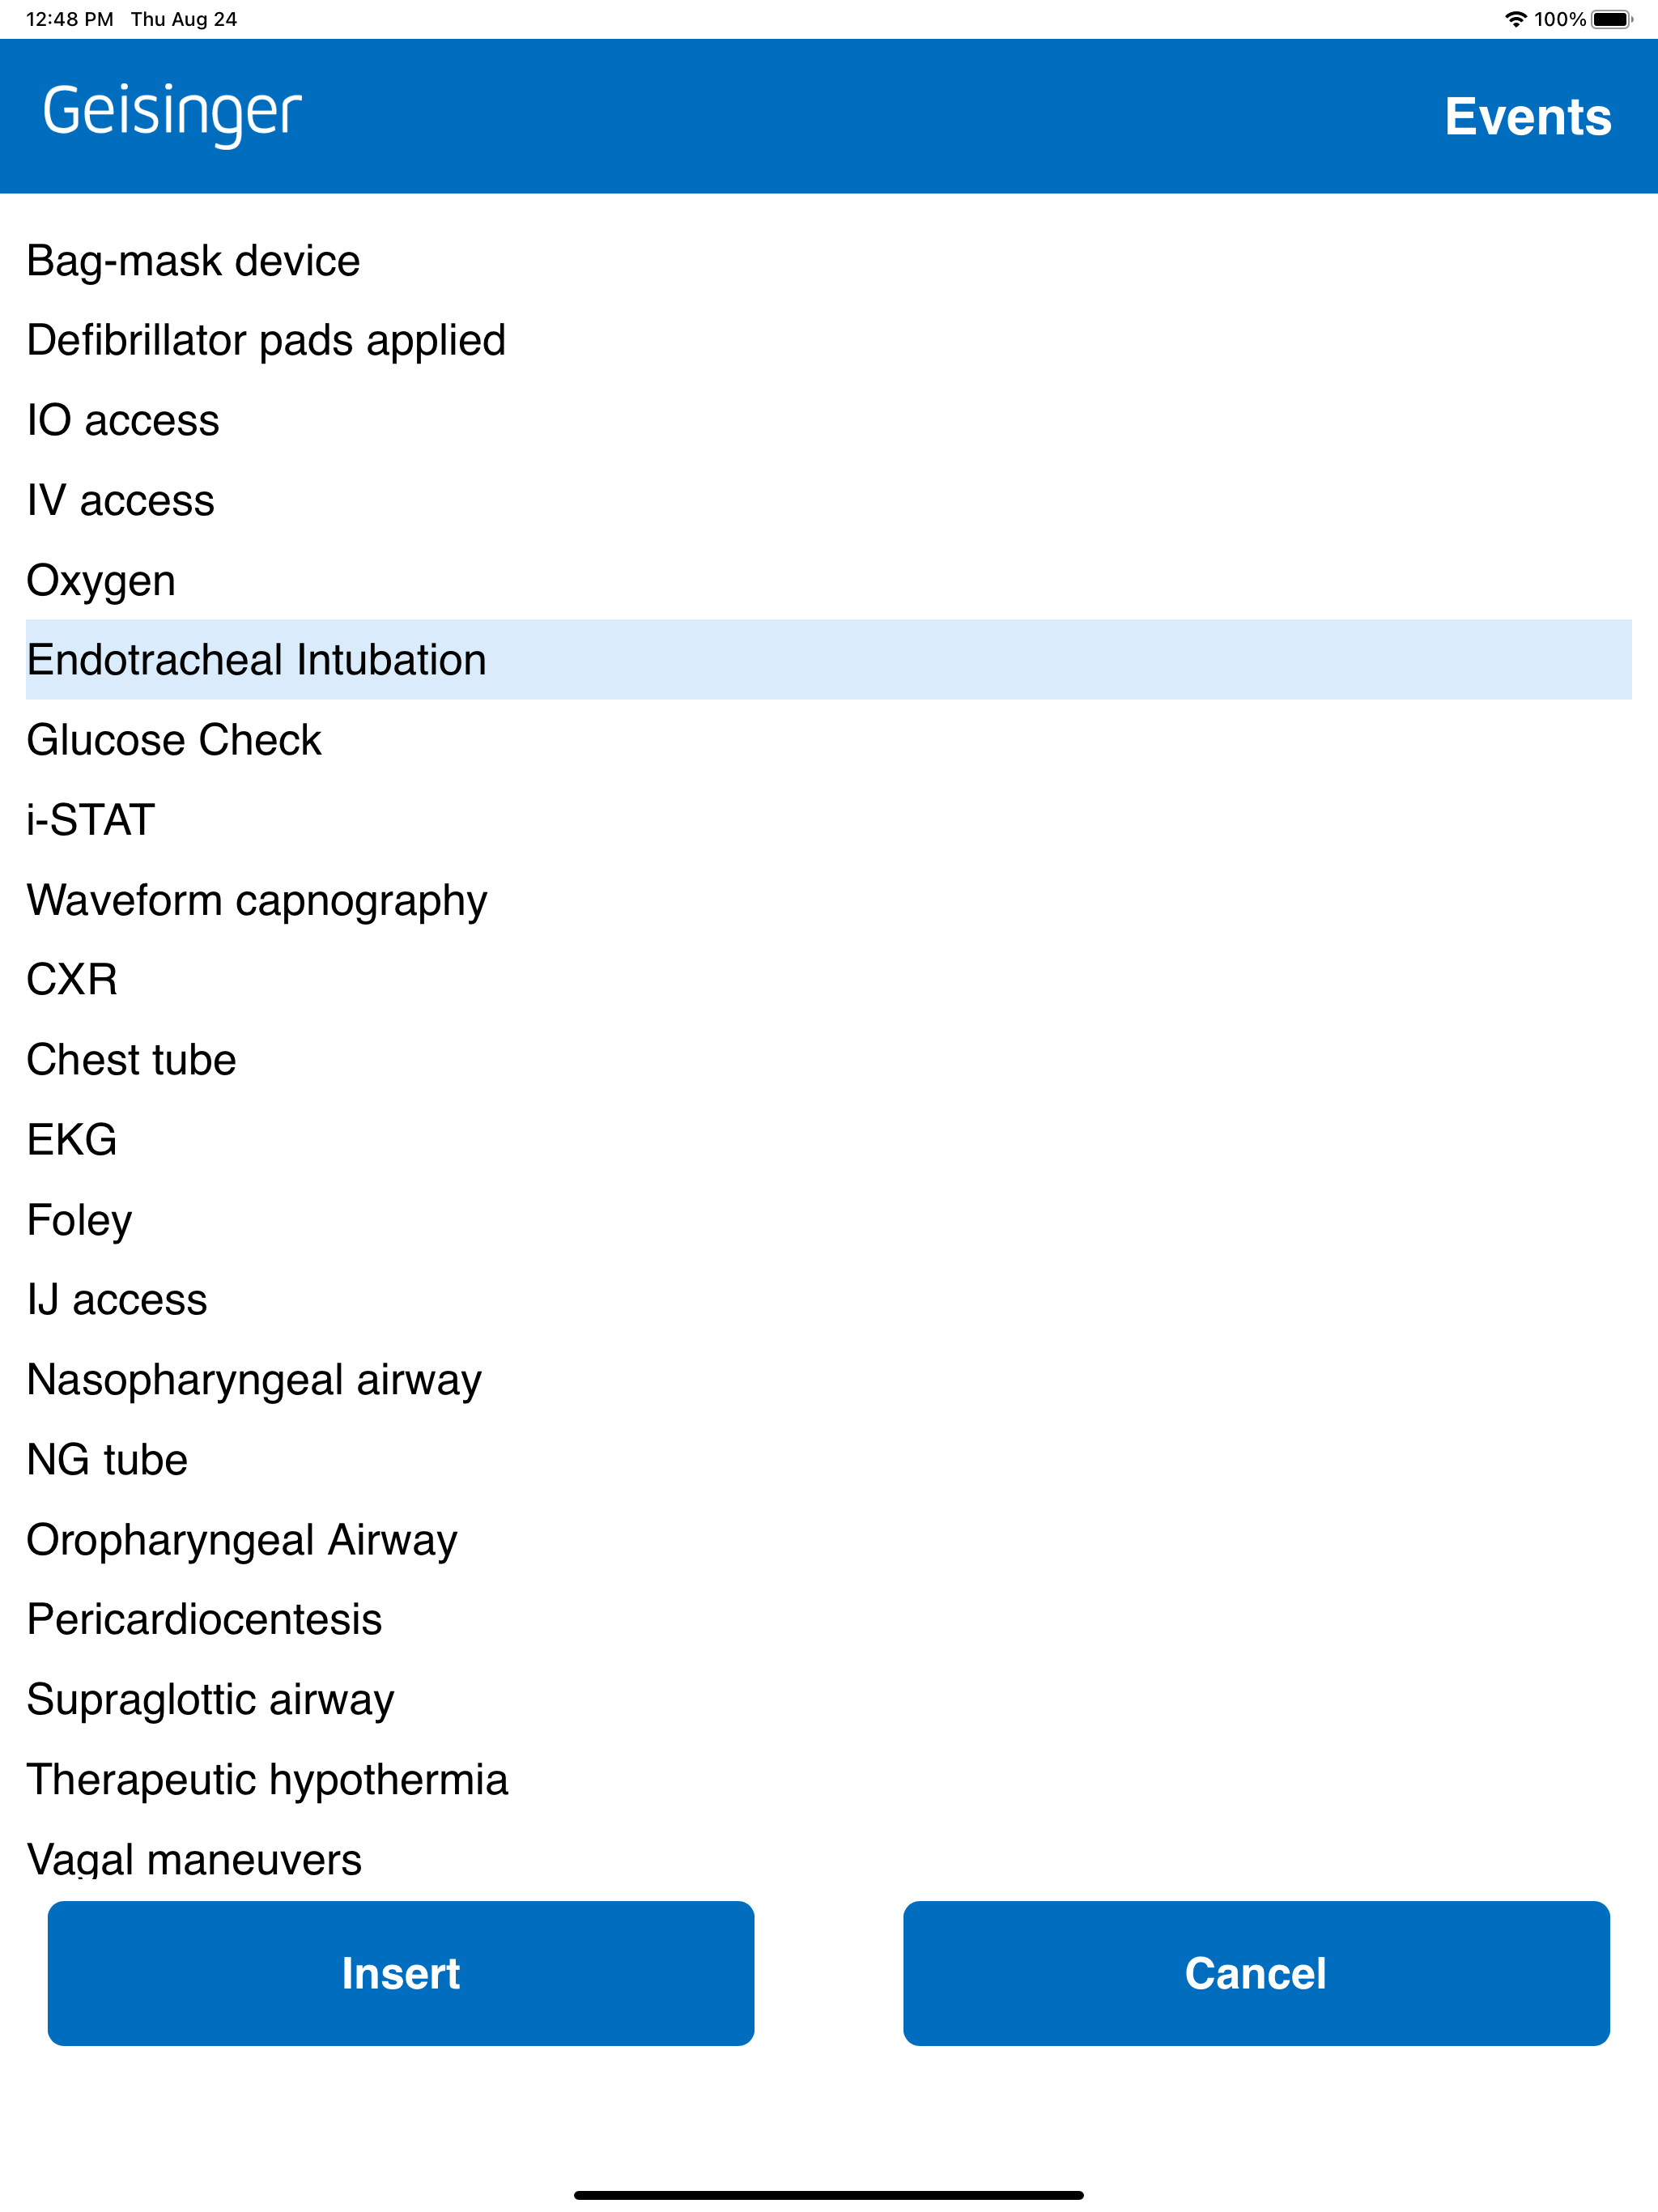Choose the Chest tube event

point(828,1060)
